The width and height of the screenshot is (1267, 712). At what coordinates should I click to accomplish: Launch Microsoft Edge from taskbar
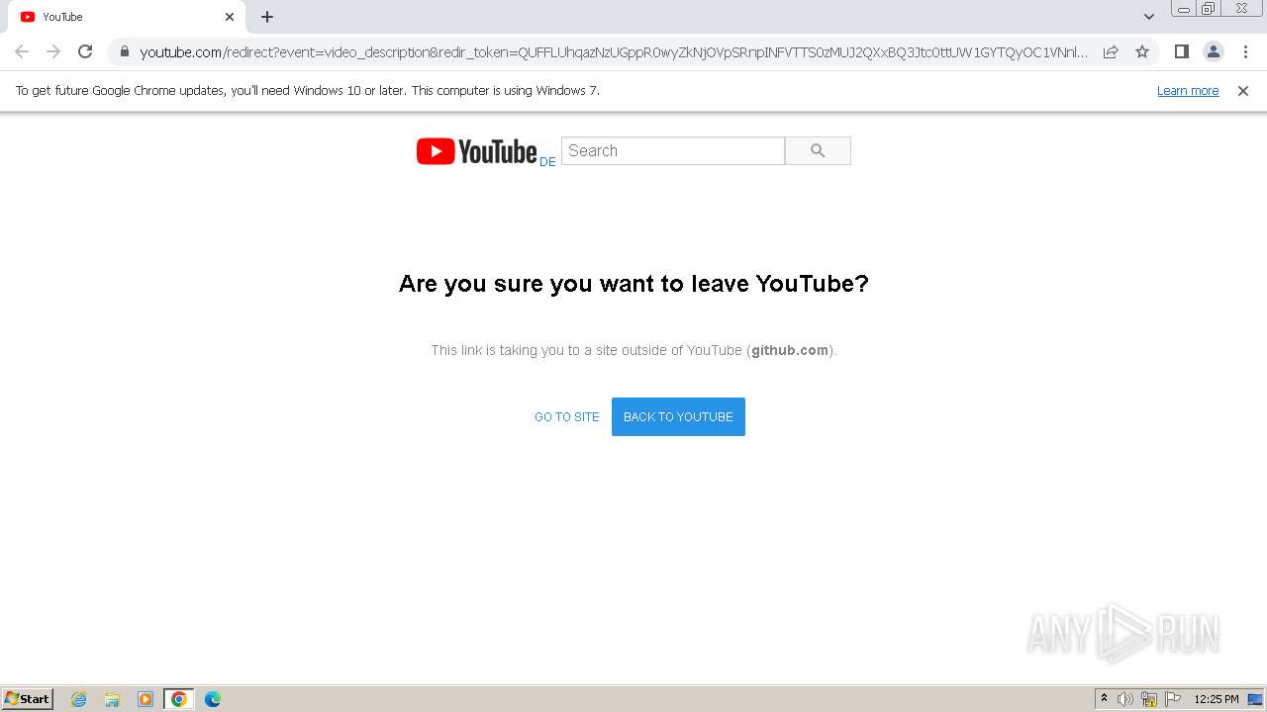tap(213, 699)
